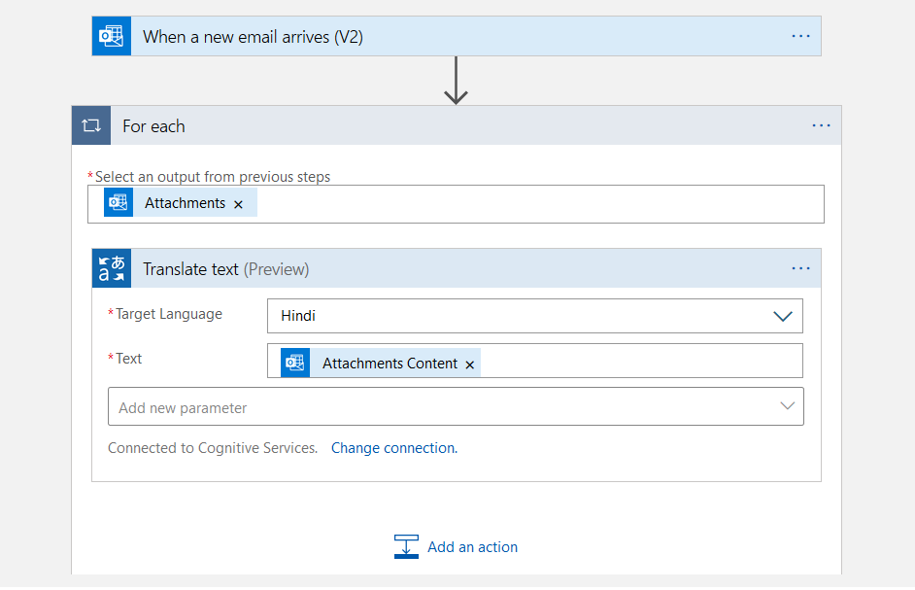This screenshot has width=915, height=590.
Task: Click the Outlook icon on the email trigger
Action: click(111, 36)
